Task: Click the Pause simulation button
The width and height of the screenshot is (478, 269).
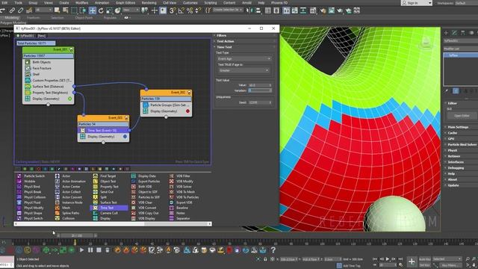Action: [90, 250]
